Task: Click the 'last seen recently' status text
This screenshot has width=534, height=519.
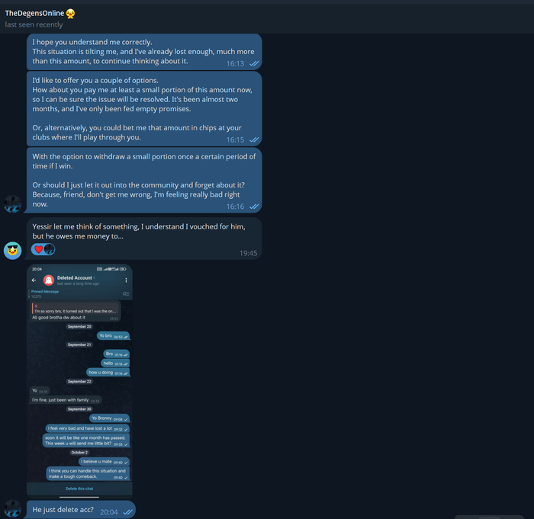Action: (34, 25)
